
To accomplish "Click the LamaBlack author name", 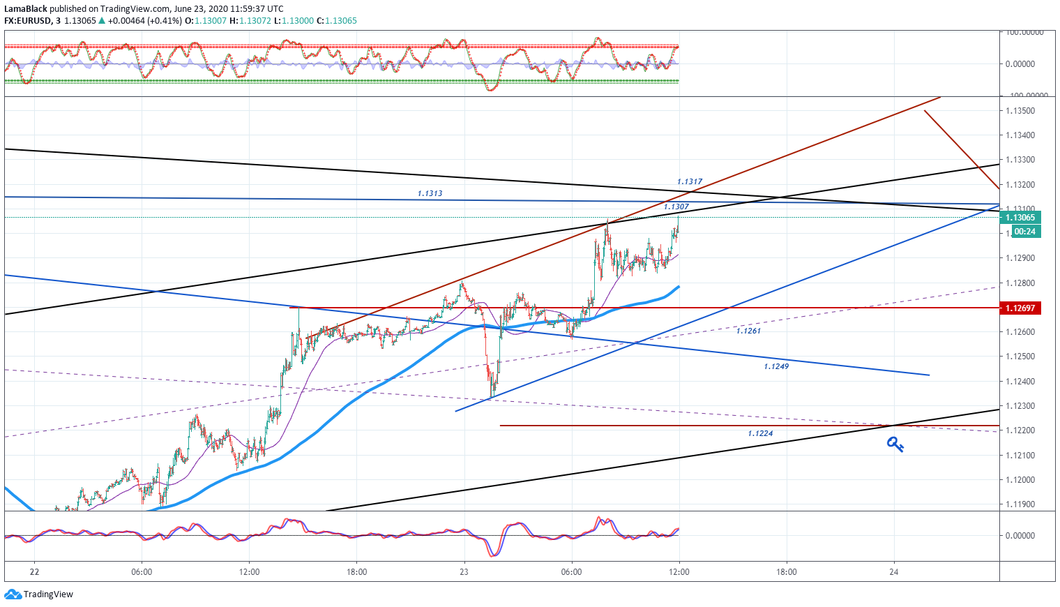I will pos(26,9).
